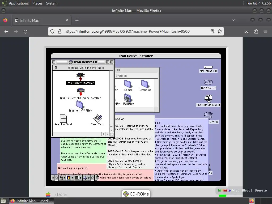This screenshot has height=204, width=272.
Task: Reload the current page
Action: coord(25,31)
